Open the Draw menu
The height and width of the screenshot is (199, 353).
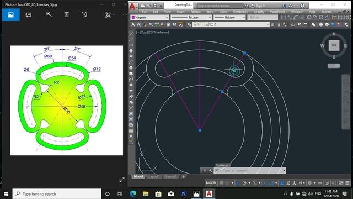pyautogui.click(x=223, y=12)
